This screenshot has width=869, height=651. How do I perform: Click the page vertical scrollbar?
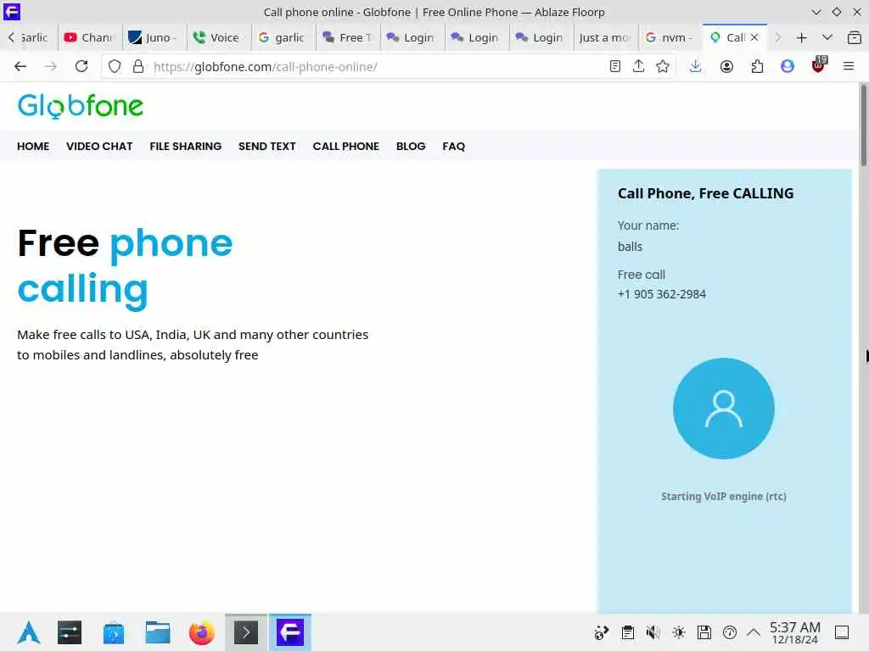pos(863,125)
